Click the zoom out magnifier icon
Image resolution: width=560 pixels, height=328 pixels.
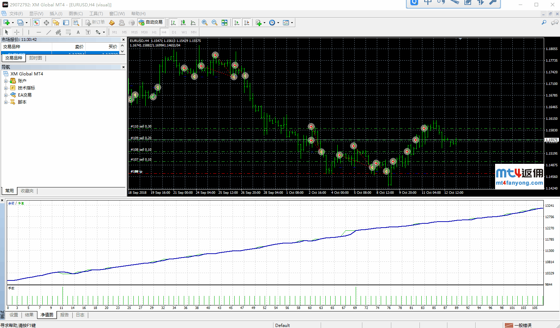click(x=214, y=23)
